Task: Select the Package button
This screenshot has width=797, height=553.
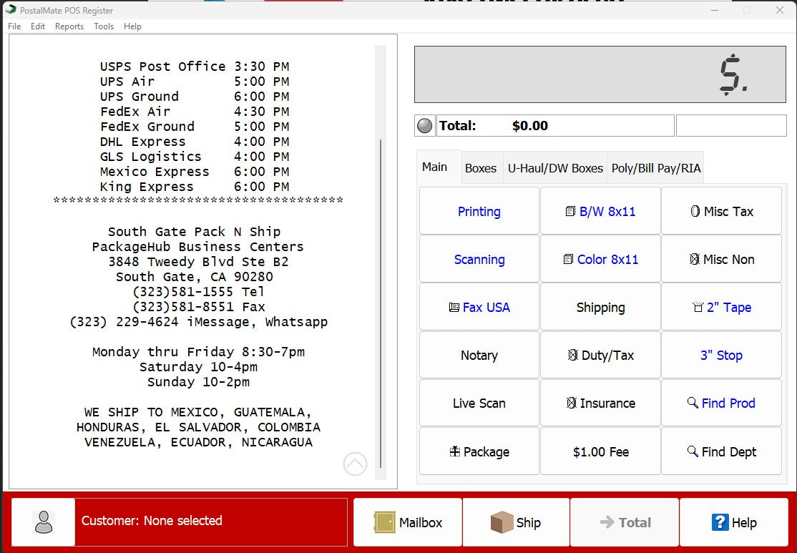Action: (479, 451)
